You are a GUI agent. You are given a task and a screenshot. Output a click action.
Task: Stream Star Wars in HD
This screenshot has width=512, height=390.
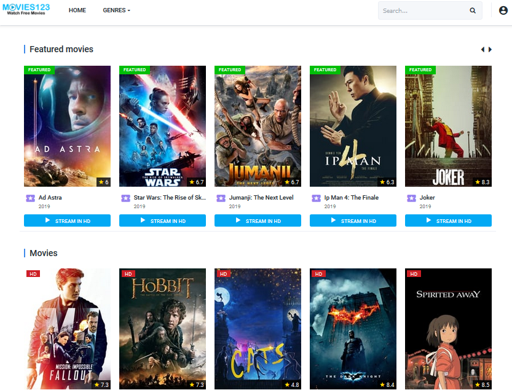pyautogui.click(x=163, y=220)
